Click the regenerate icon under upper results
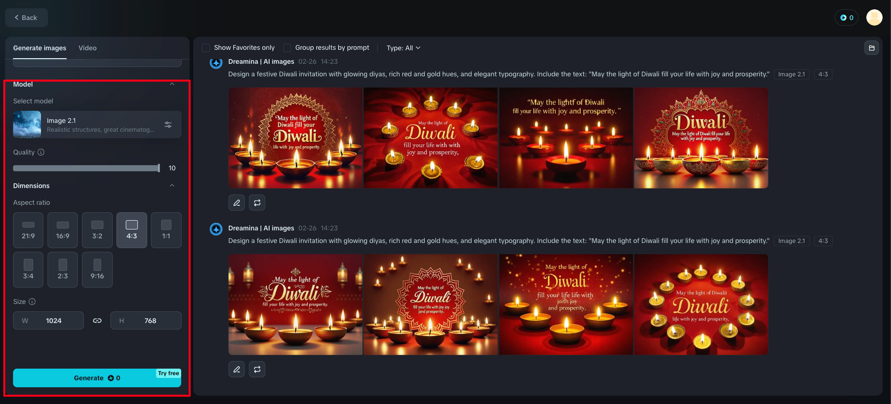 point(257,202)
